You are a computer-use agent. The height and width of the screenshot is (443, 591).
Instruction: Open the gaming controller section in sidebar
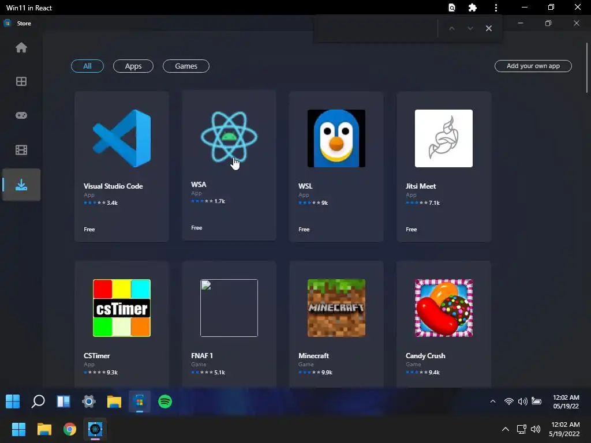[x=21, y=115]
